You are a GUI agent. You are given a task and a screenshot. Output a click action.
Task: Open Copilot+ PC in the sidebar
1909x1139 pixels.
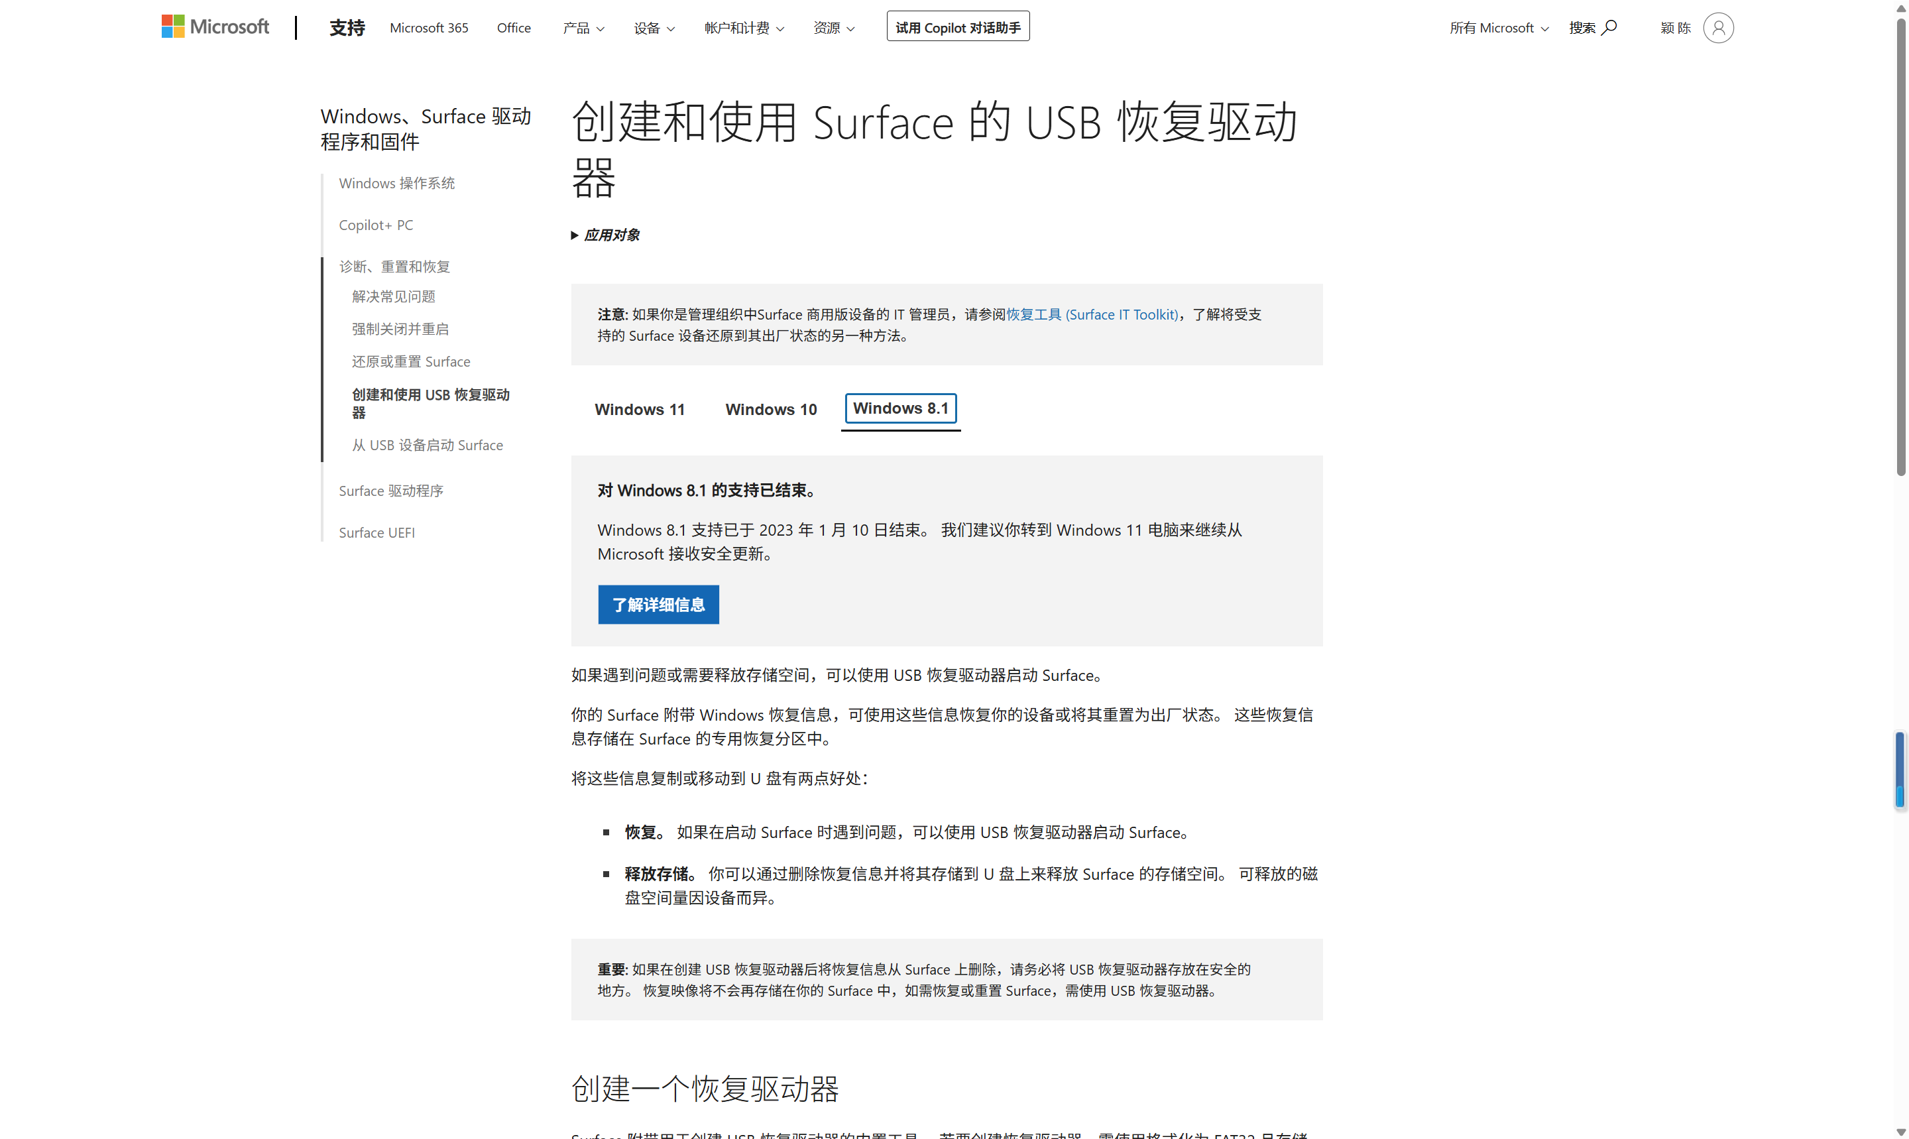376,225
